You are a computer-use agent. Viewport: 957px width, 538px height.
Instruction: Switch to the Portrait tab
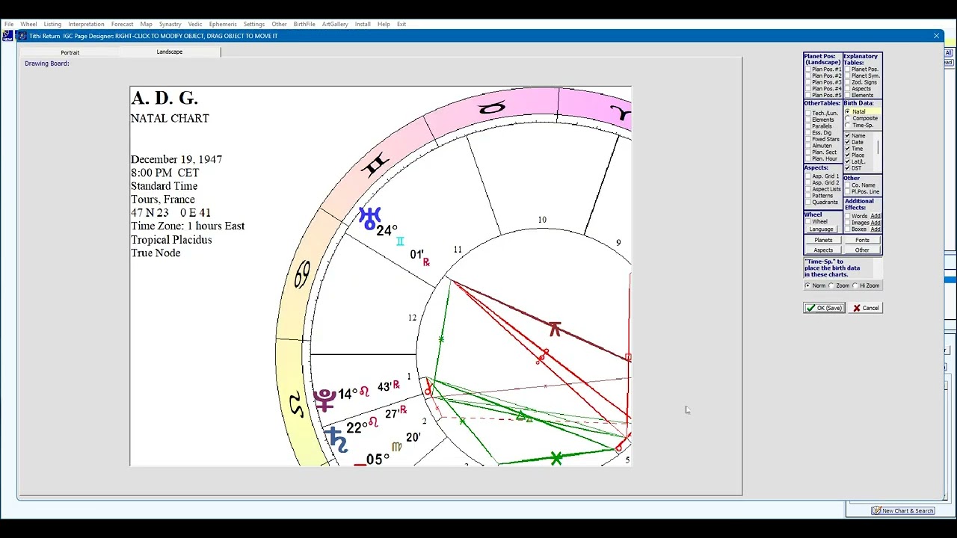coord(70,52)
